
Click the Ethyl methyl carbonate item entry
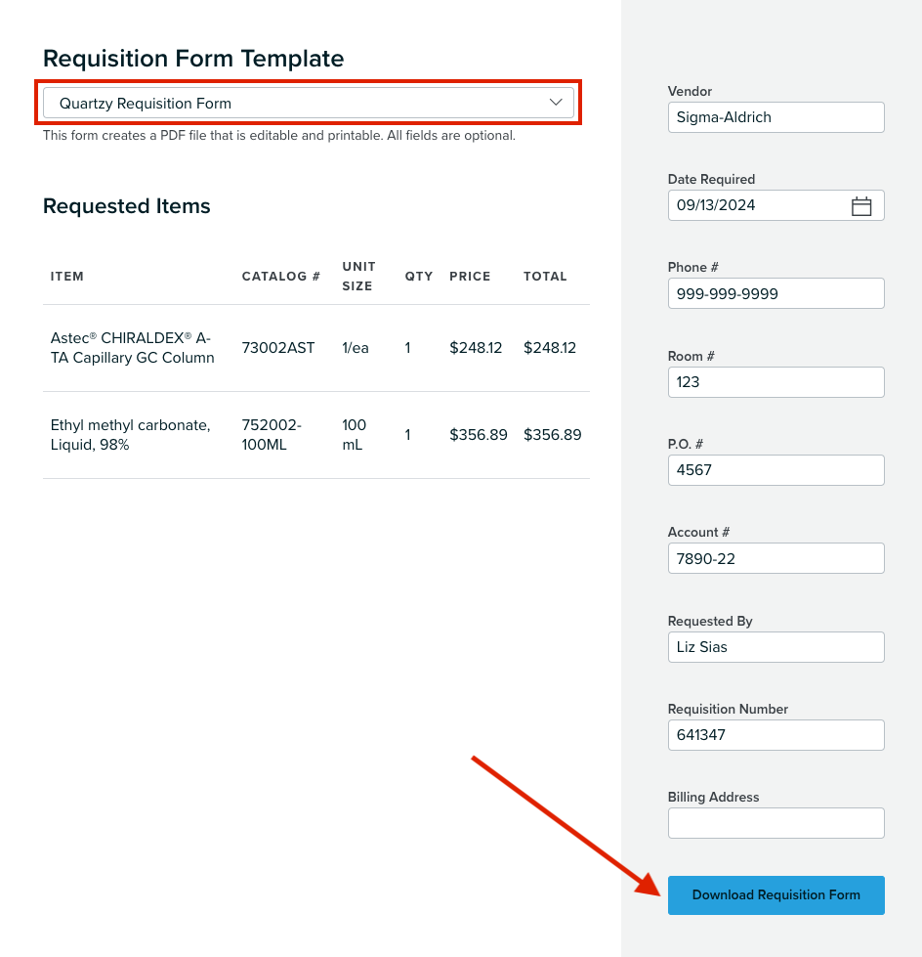click(x=131, y=435)
